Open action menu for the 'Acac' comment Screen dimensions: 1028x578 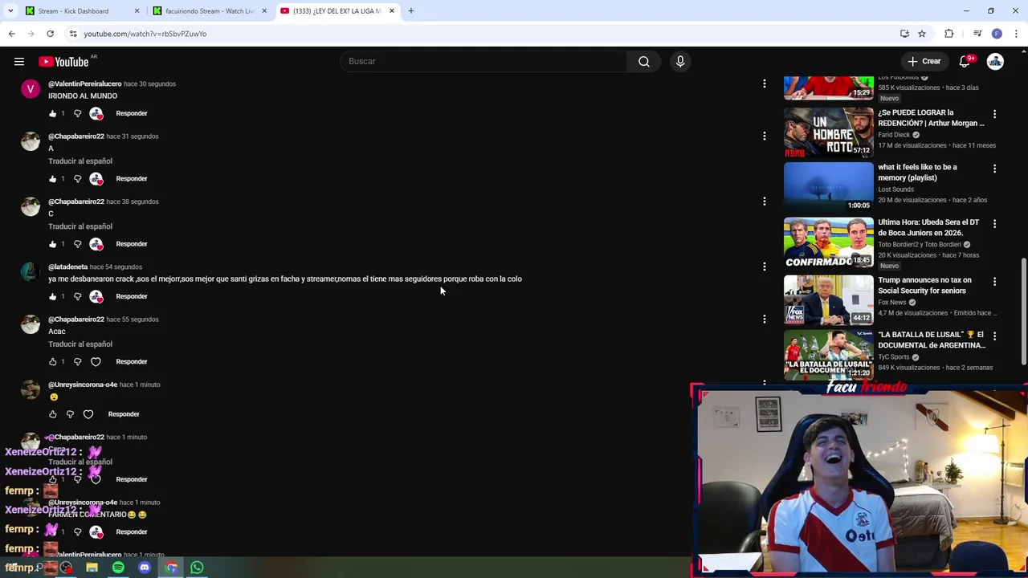coord(764,320)
